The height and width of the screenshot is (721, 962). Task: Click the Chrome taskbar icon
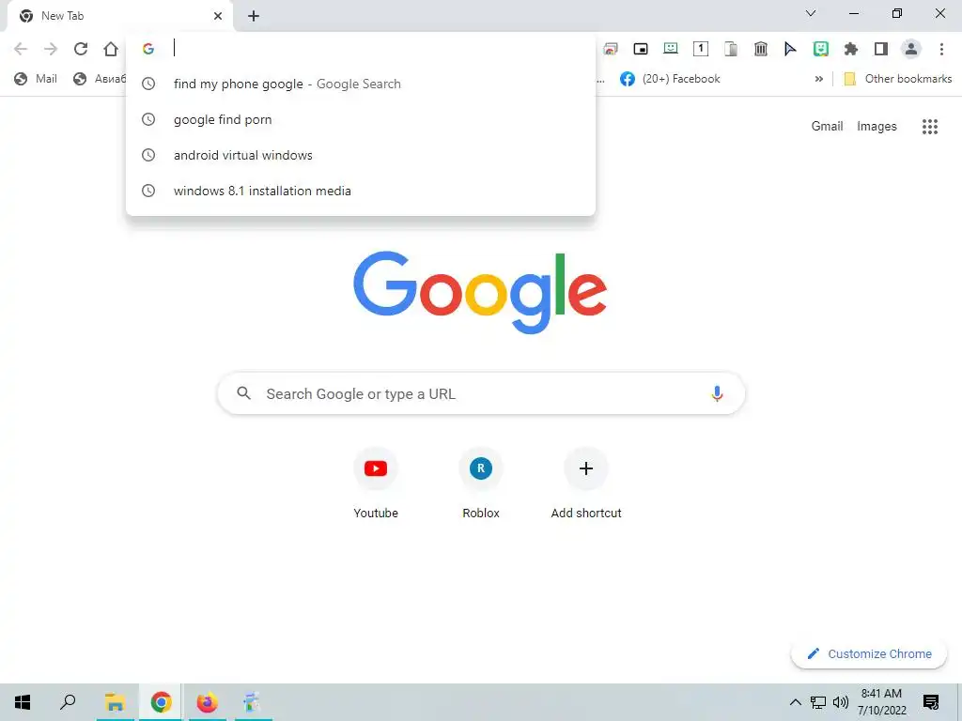[161, 702]
